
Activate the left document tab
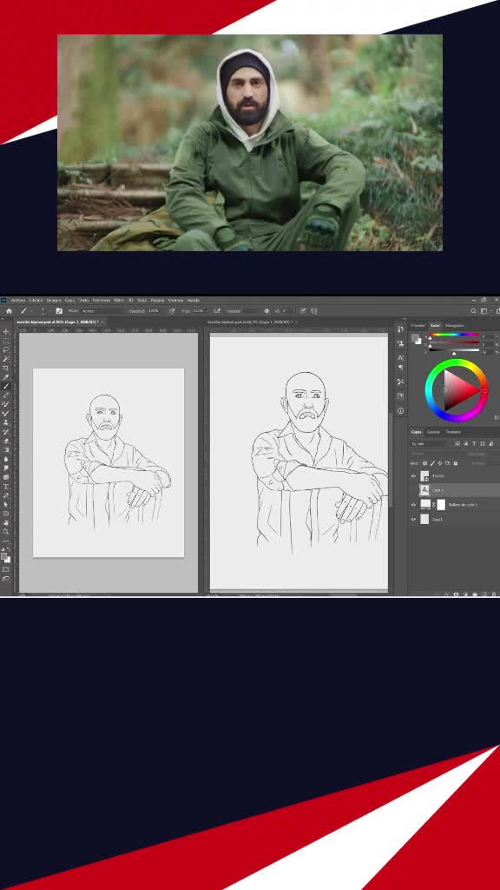pos(58,322)
